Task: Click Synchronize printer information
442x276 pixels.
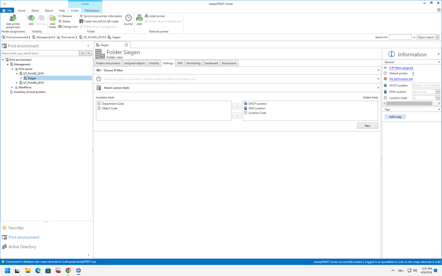Action: pyautogui.click(x=101, y=16)
